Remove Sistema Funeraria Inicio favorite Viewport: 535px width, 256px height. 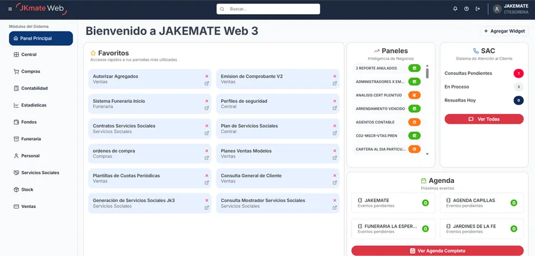206,101
